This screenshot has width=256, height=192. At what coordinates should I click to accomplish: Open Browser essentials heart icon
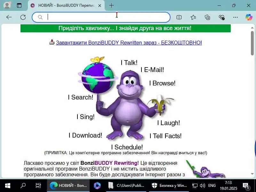click(x=221, y=17)
